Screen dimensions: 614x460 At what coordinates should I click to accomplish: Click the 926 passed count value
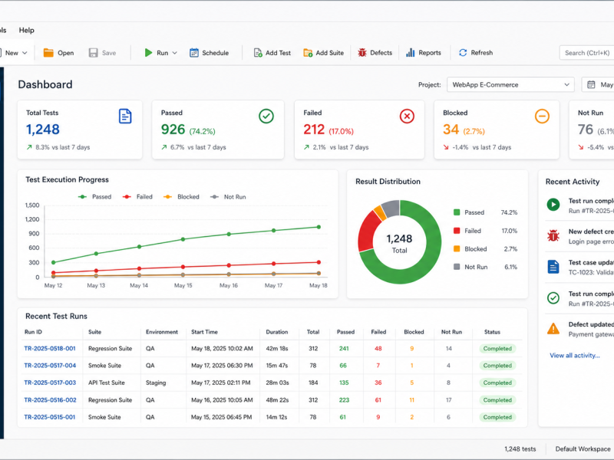point(173,130)
